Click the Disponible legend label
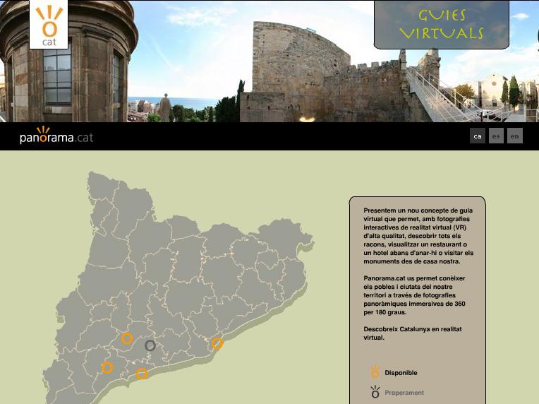This screenshot has width=539, height=404. tap(401, 373)
